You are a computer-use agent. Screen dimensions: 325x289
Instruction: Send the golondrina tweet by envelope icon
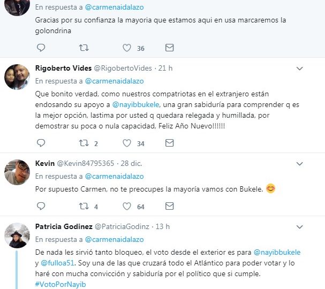(x=169, y=48)
